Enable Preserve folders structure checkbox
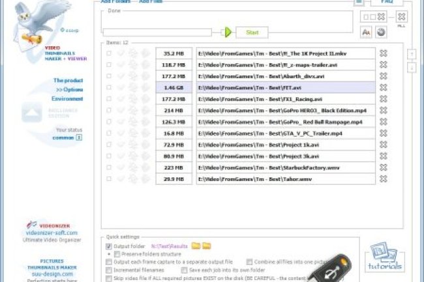 point(117,254)
